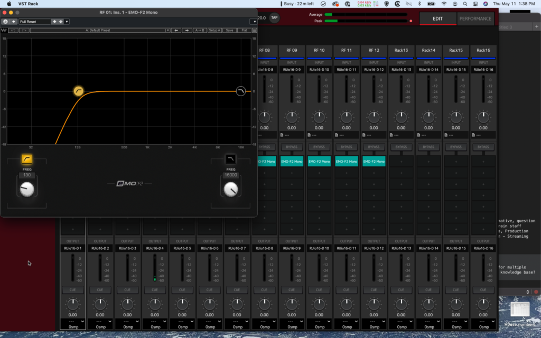Switch to the EDIT tab

[437, 18]
